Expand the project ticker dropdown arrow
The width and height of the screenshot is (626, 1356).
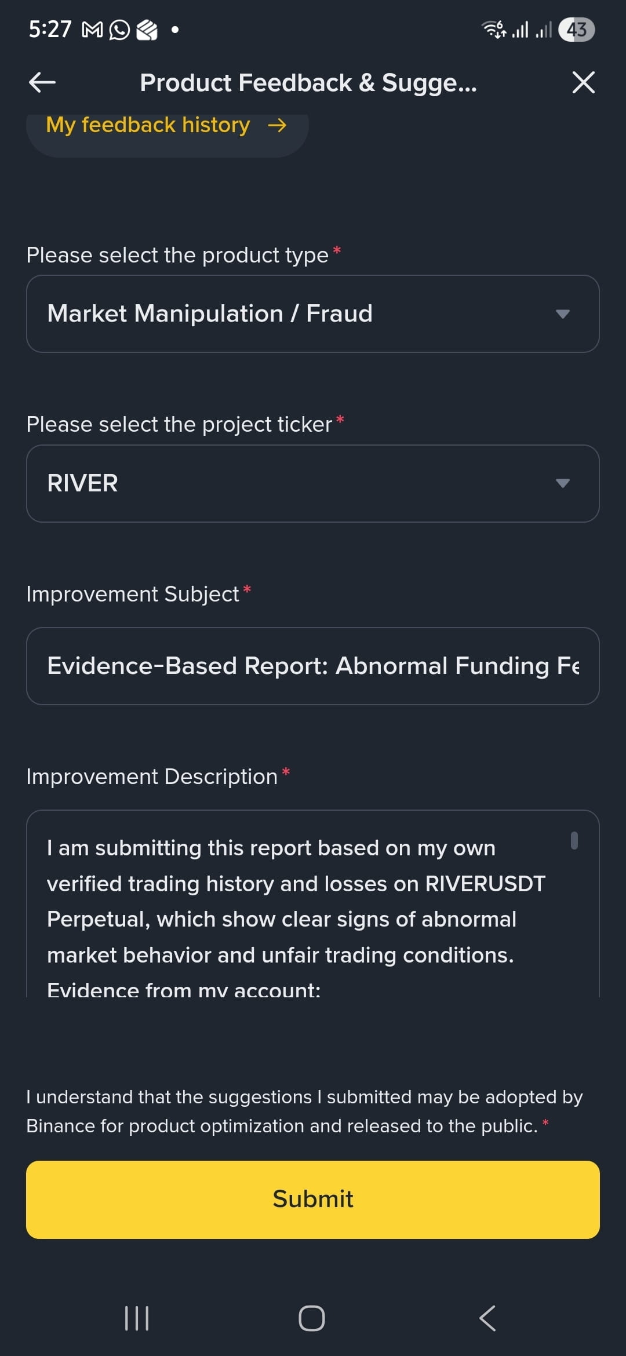pos(562,483)
